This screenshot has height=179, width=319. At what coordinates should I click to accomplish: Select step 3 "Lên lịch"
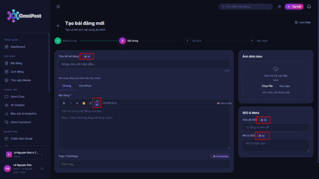pos(193,41)
